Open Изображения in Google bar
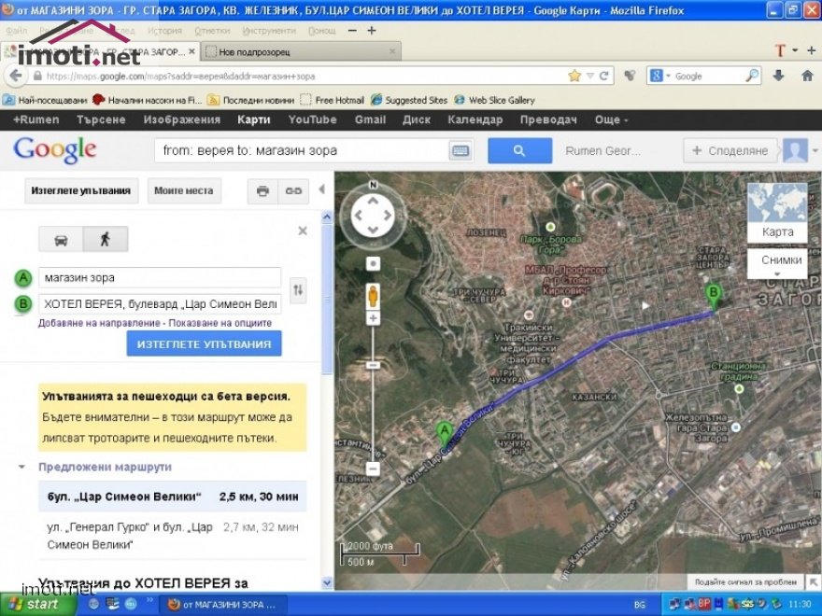 click(182, 120)
